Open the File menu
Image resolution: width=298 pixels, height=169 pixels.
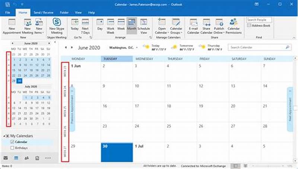click(7, 13)
